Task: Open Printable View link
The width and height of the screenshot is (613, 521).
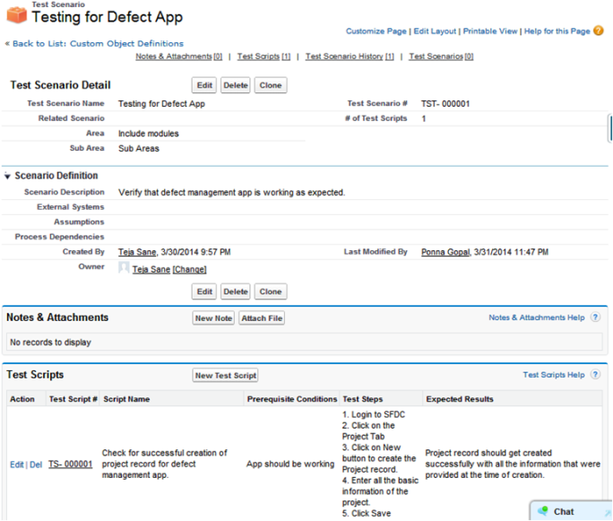Action: [490, 30]
